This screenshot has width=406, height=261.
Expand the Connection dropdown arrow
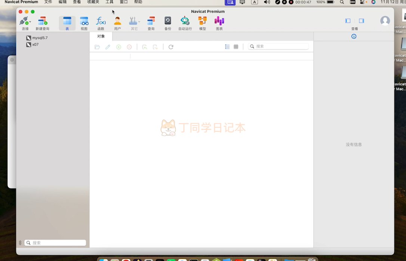point(30,22)
